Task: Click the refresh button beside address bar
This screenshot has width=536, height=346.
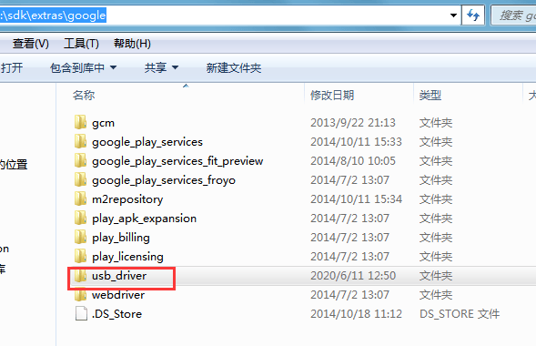Action: (473, 15)
